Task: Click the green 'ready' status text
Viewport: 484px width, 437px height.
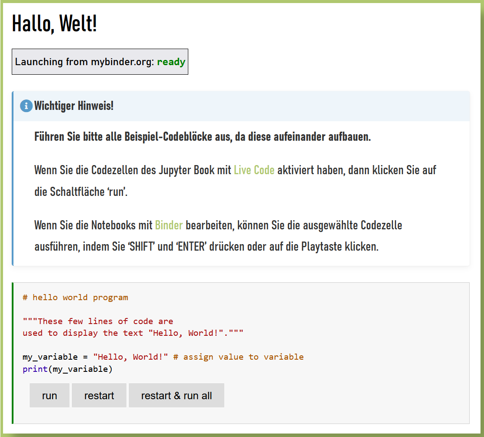Action: 171,62
